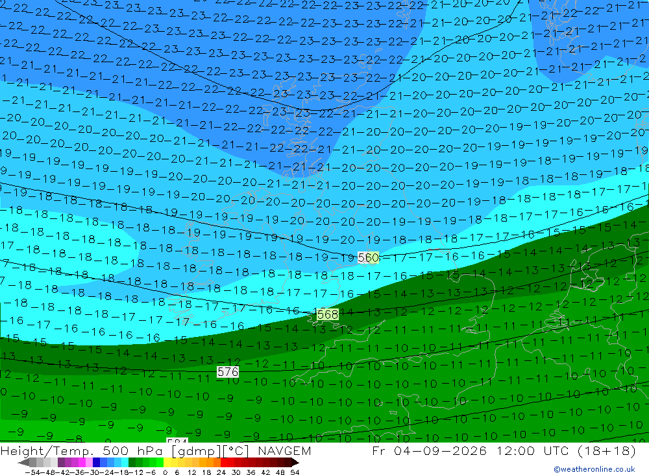Click the Fr 04-09-2026 date label

[429, 450]
